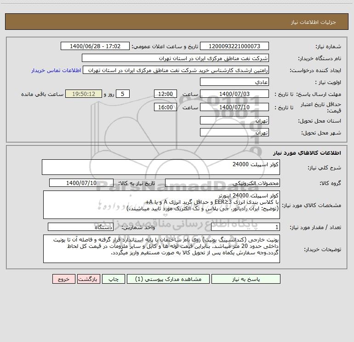Click the چاپ print button
The height and width of the screenshot is (342, 354).
coord(114,279)
